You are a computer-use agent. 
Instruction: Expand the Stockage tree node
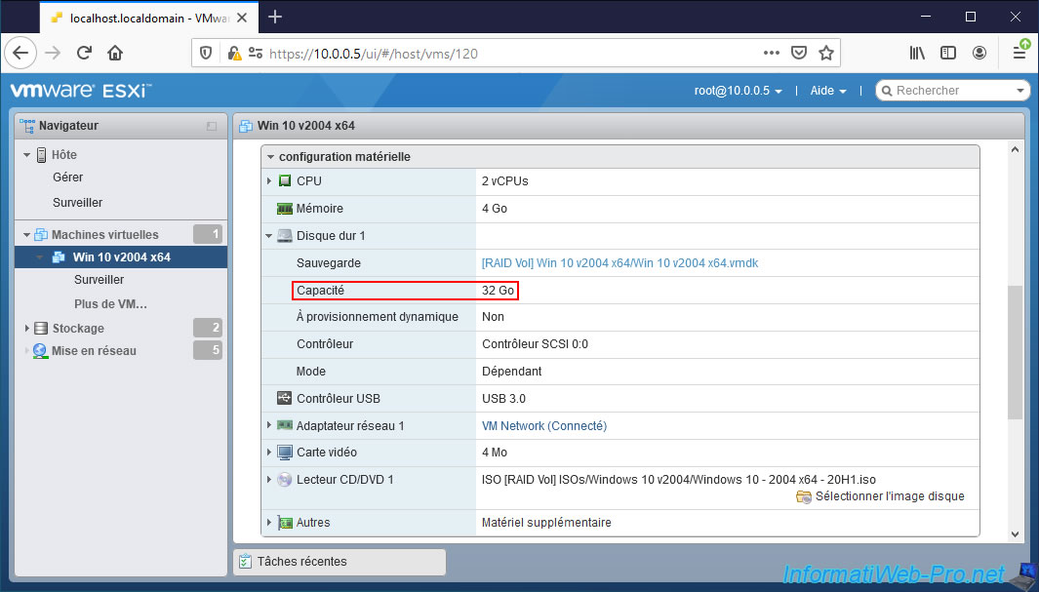coord(27,329)
